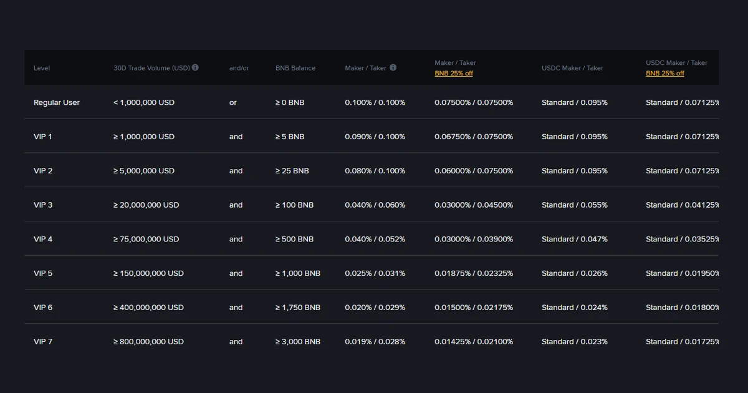Select the ≥ 5,000,000 USD volume cell
The image size is (748, 393).
pyautogui.click(x=144, y=171)
